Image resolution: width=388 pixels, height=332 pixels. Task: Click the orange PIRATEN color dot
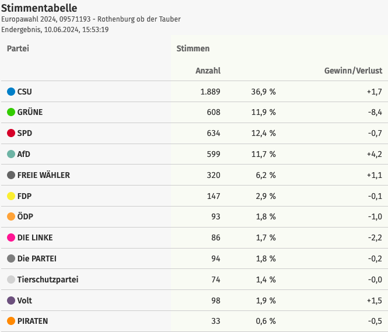click(x=11, y=321)
